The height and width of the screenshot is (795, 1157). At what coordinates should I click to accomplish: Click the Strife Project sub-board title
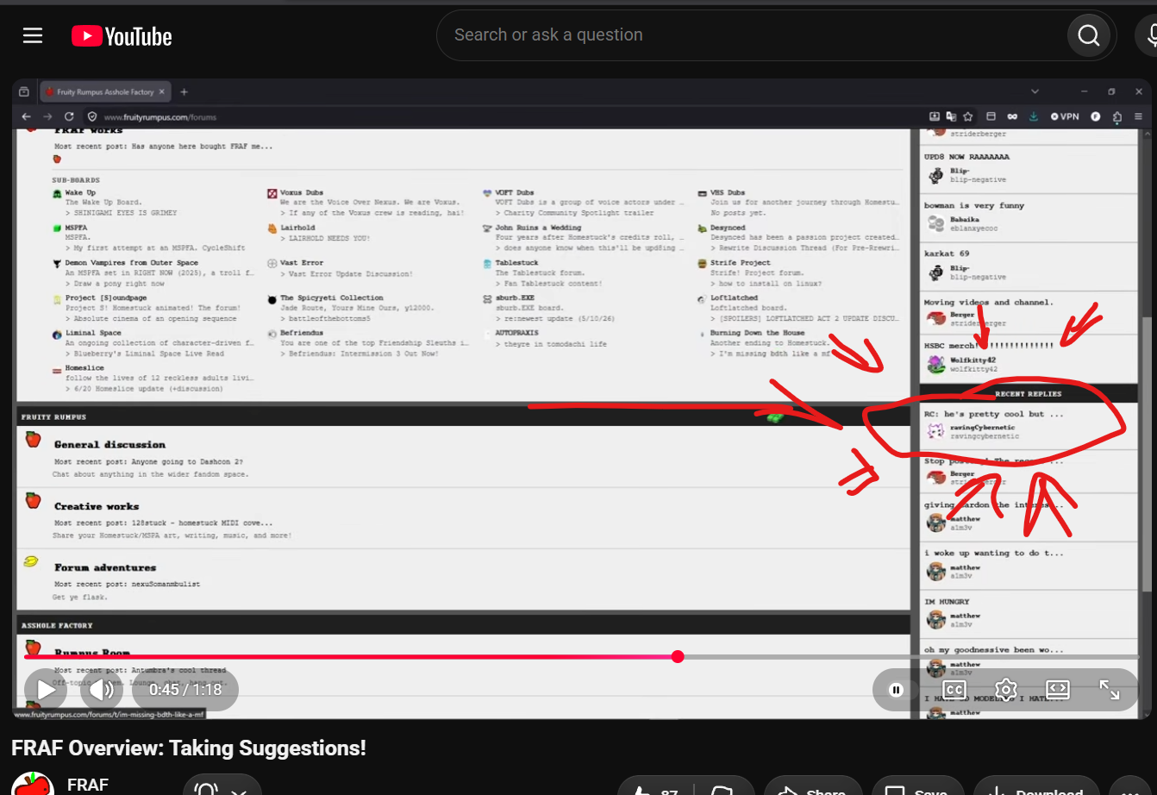[741, 263]
